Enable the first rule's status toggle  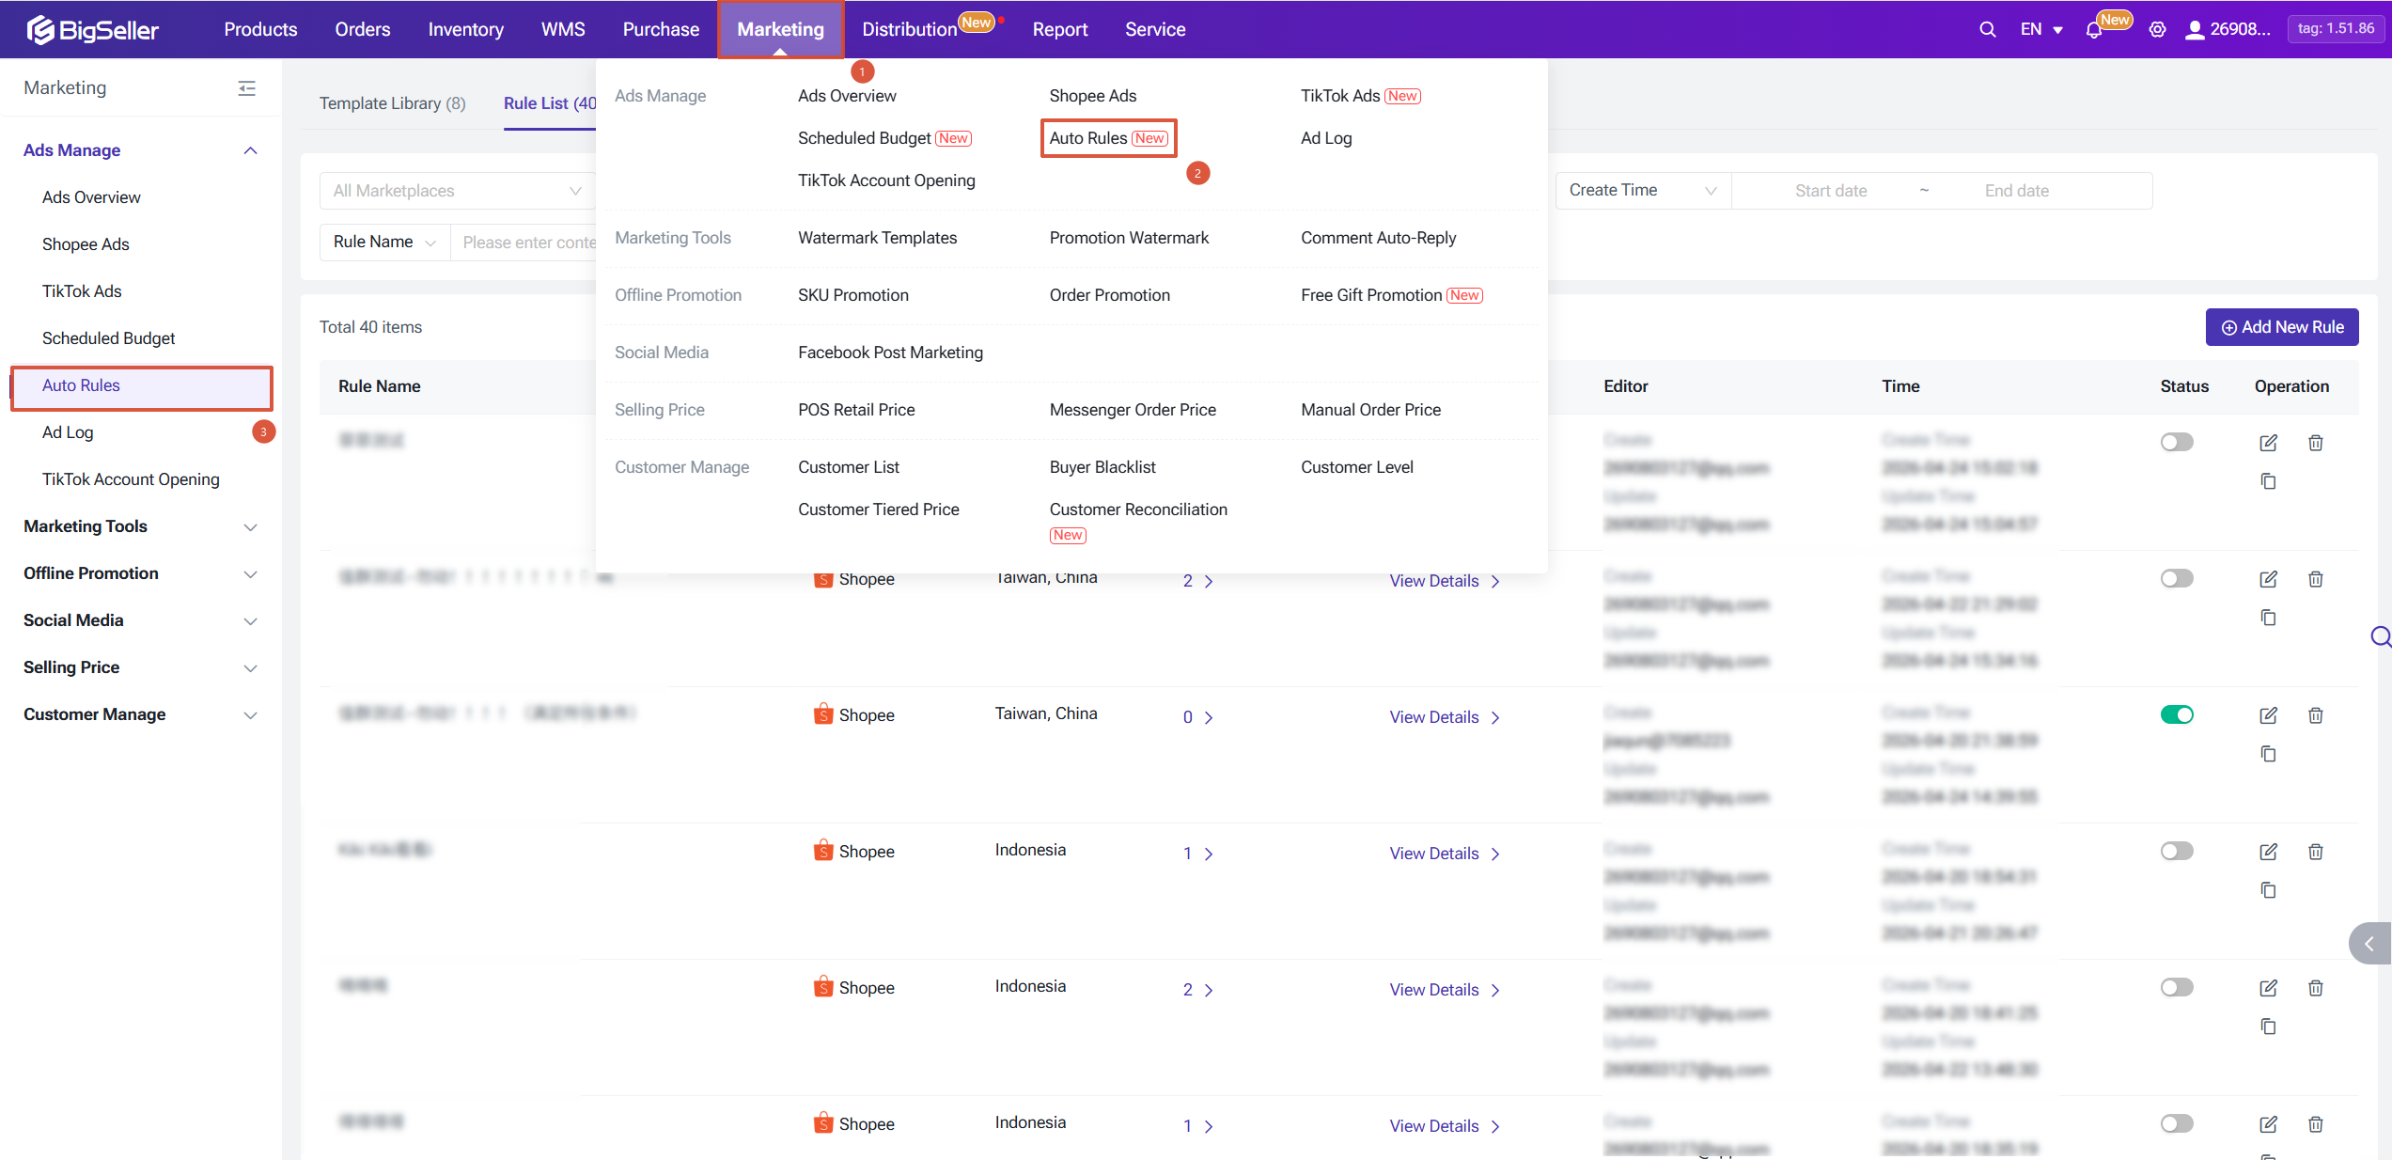(2176, 442)
